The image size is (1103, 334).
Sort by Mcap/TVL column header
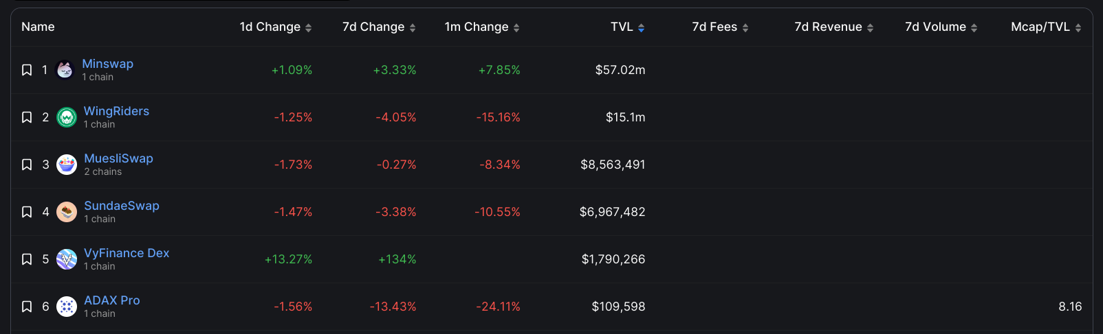click(1045, 27)
